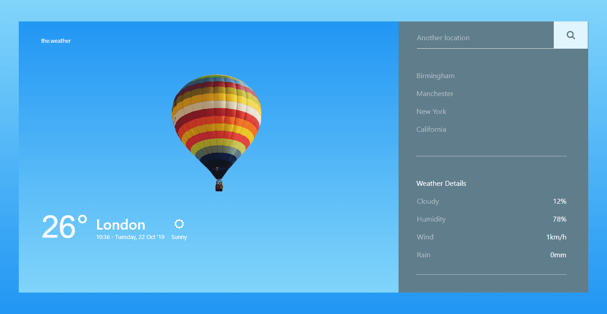Click the Rain 0mm value

coord(558,255)
